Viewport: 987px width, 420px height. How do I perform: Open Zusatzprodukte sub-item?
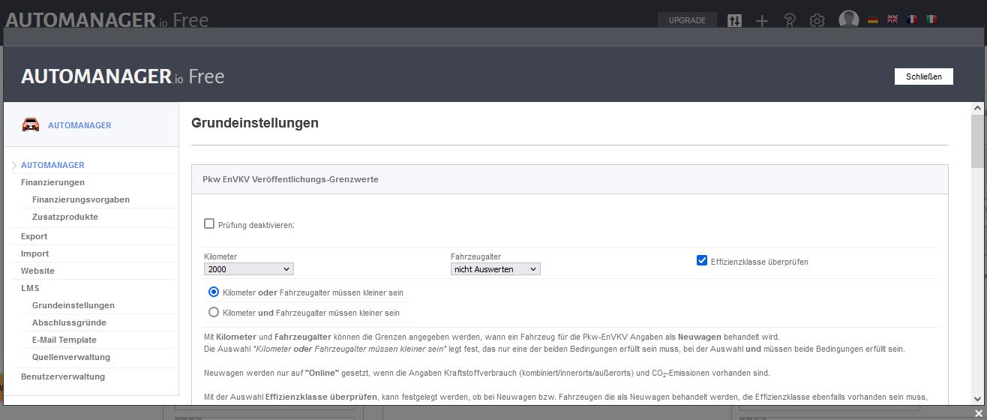tap(65, 217)
